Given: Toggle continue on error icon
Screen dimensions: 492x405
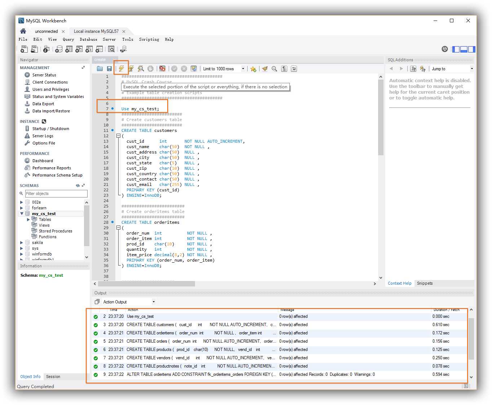Looking at the screenshot, I should (x=163, y=68).
